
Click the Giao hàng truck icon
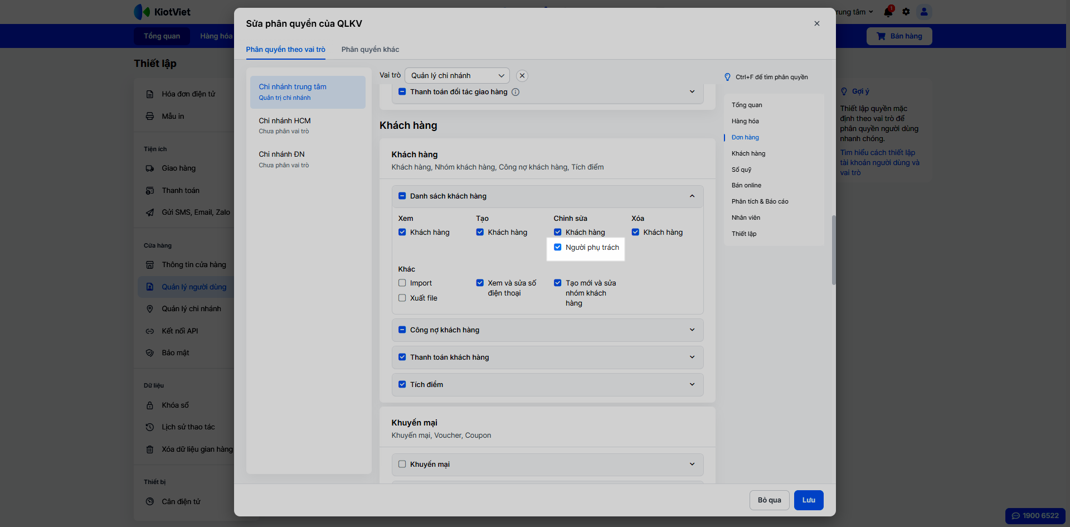click(150, 168)
